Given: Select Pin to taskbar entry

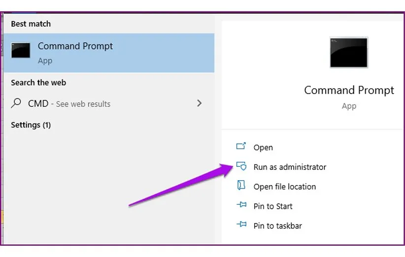Looking at the screenshot, I should [x=277, y=226].
